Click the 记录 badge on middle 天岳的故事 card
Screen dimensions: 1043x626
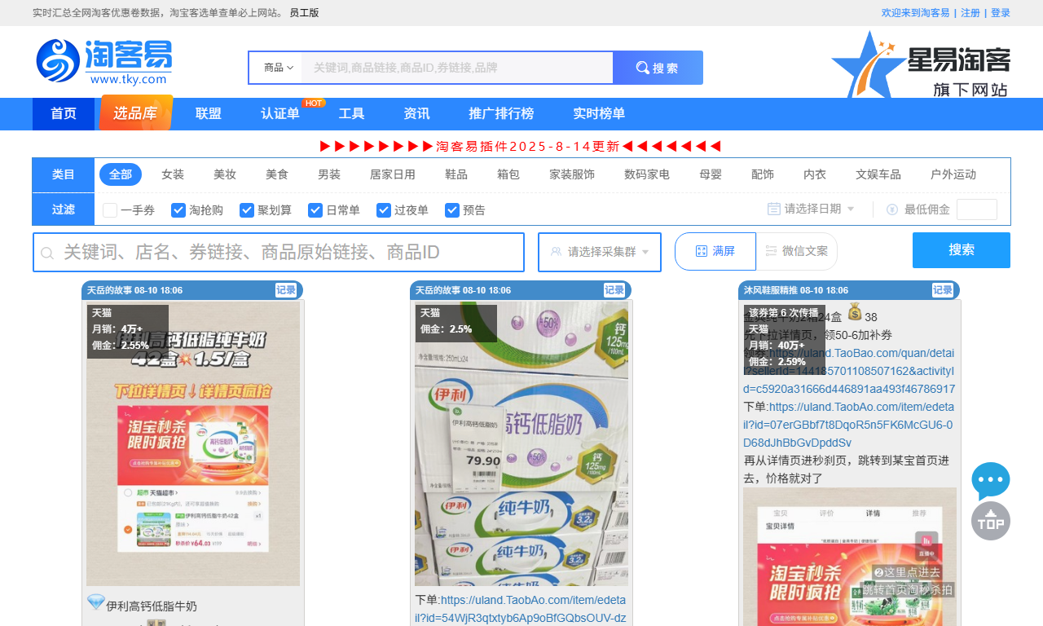tap(614, 290)
